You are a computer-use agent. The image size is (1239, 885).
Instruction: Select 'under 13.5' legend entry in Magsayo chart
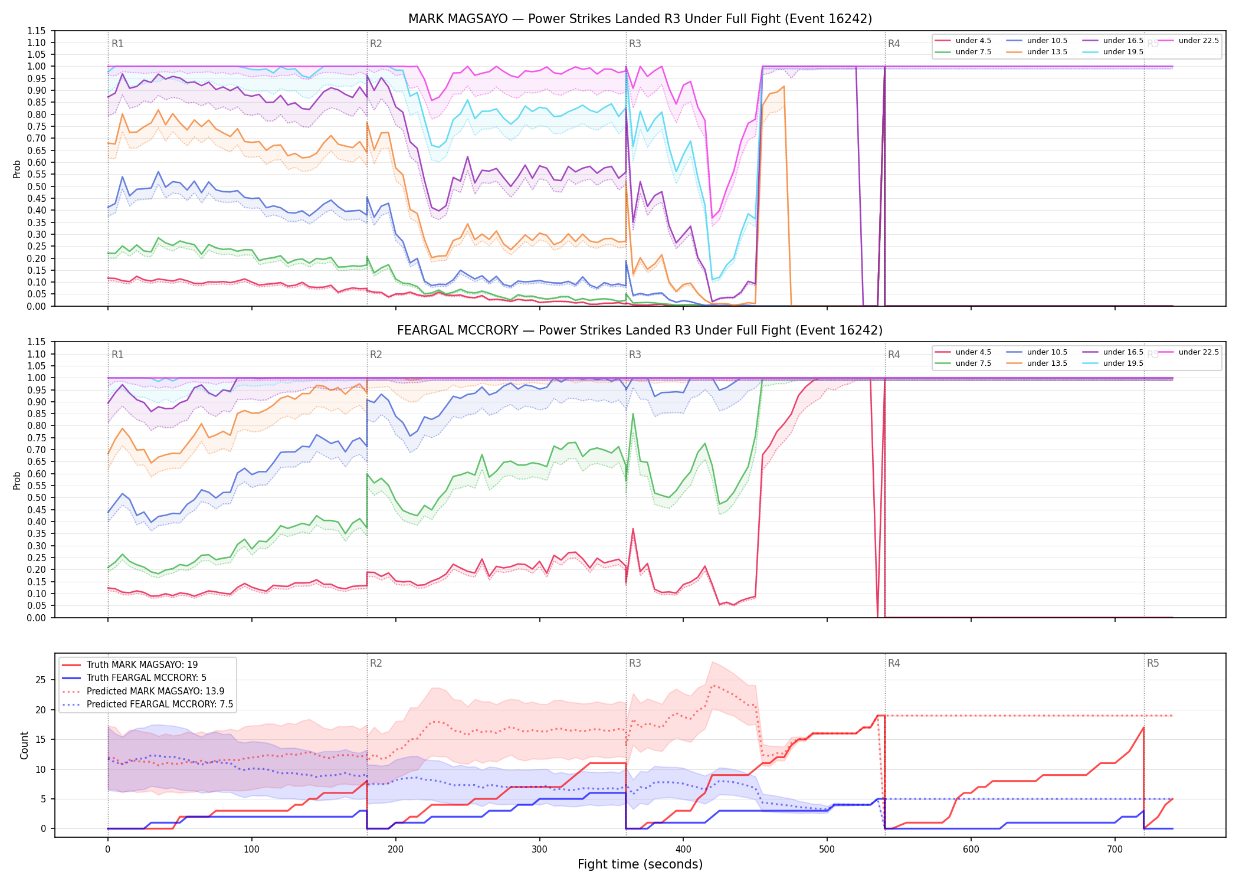[x=1037, y=52]
